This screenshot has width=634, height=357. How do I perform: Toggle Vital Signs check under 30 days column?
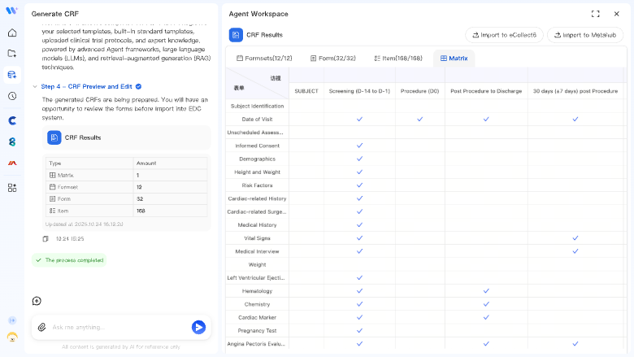575,238
